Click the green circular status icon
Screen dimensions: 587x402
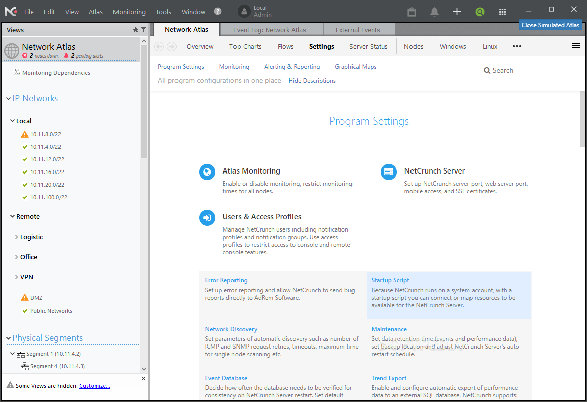click(x=480, y=12)
